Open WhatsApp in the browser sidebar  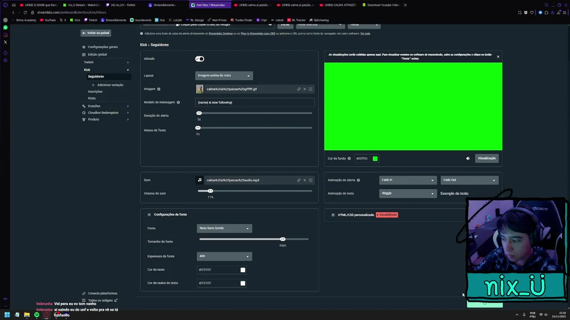(x=5, y=28)
